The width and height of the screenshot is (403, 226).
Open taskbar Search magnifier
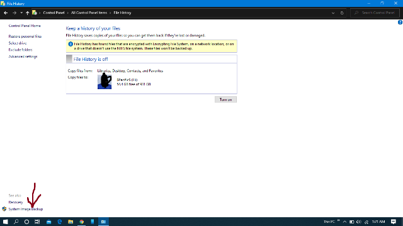[16, 222]
